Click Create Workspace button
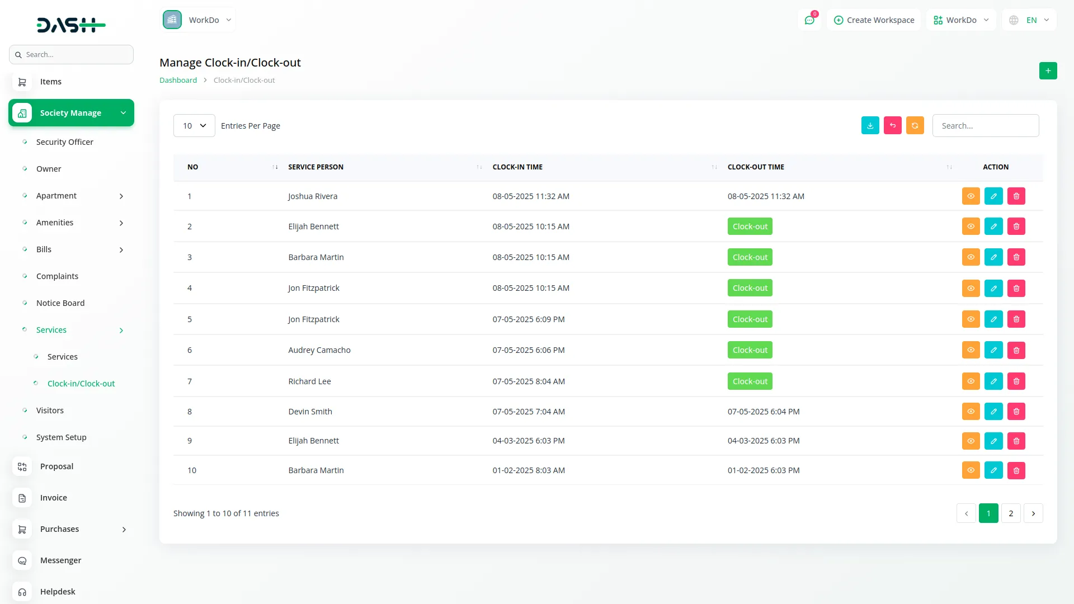The width and height of the screenshot is (1074, 604). [874, 20]
